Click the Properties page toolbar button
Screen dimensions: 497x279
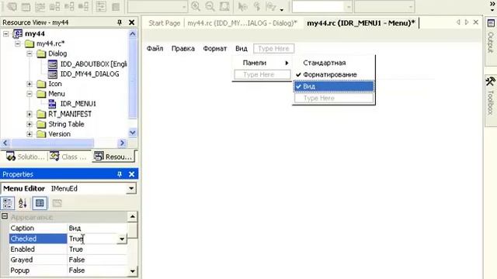click(x=40, y=203)
